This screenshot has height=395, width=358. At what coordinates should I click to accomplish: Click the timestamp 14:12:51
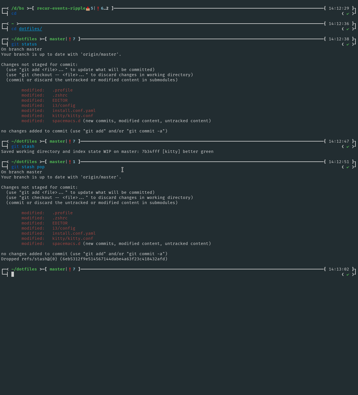[339, 162]
